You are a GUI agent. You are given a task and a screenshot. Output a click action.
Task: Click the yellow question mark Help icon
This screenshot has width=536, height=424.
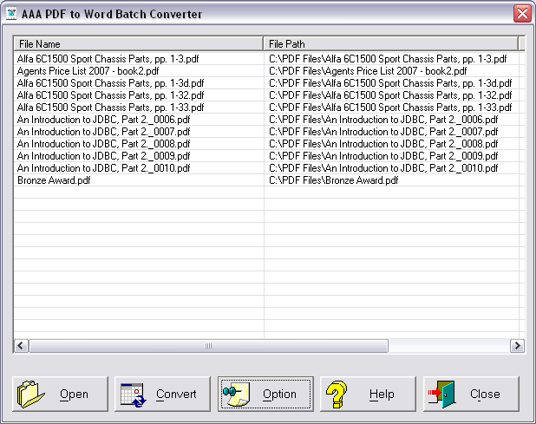(x=337, y=395)
